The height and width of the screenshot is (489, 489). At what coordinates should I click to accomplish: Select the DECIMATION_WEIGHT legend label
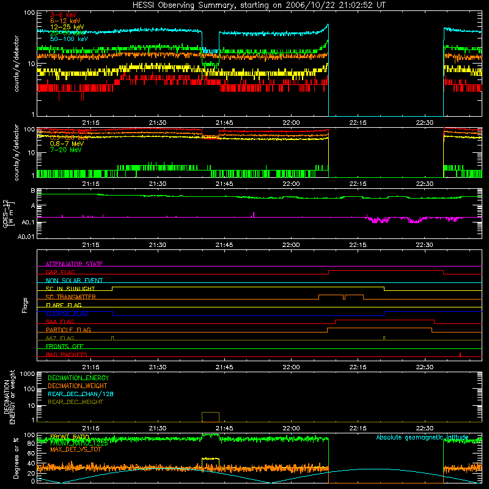tap(78, 386)
